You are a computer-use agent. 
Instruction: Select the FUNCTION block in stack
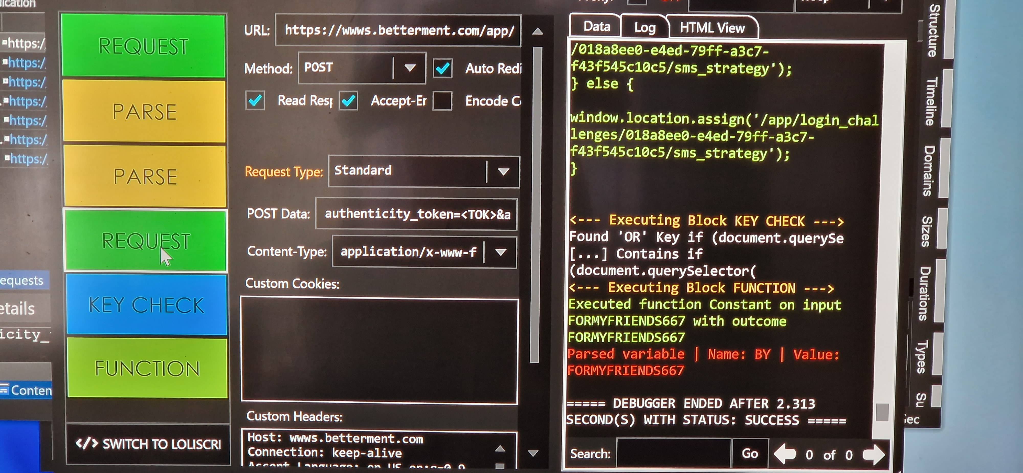(x=147, y=368)
